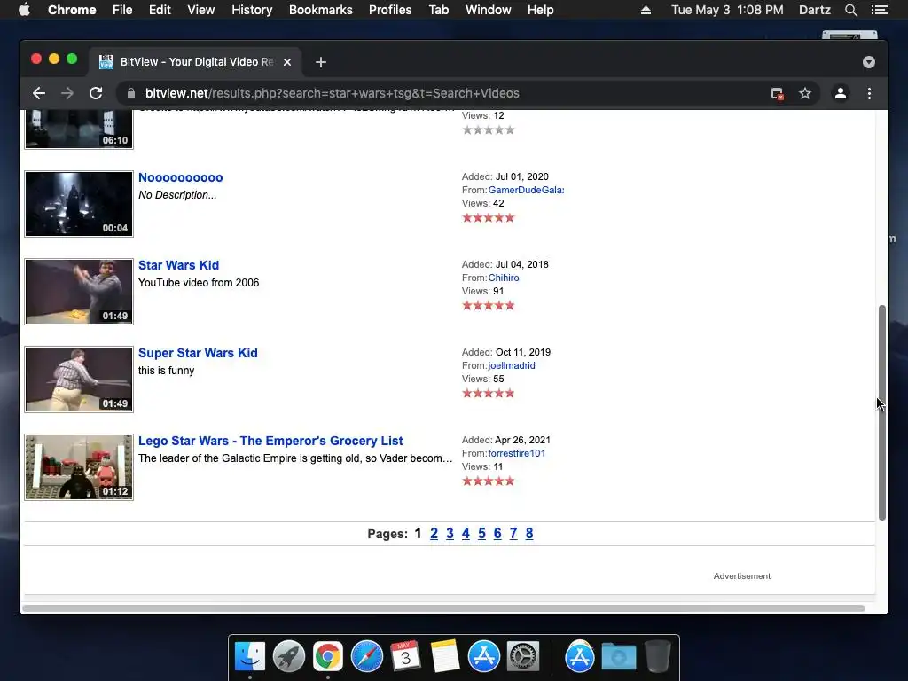This screenshot has height=681, width=908.
Task: Click the Dartz user name in menu bar
Action: [814, 10]
